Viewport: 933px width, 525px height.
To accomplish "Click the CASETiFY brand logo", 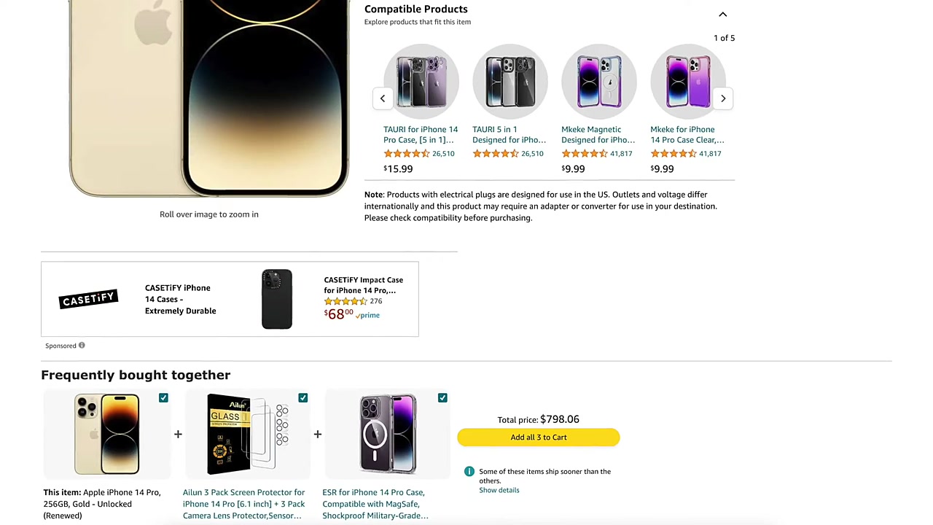I will tap(89, 299).
